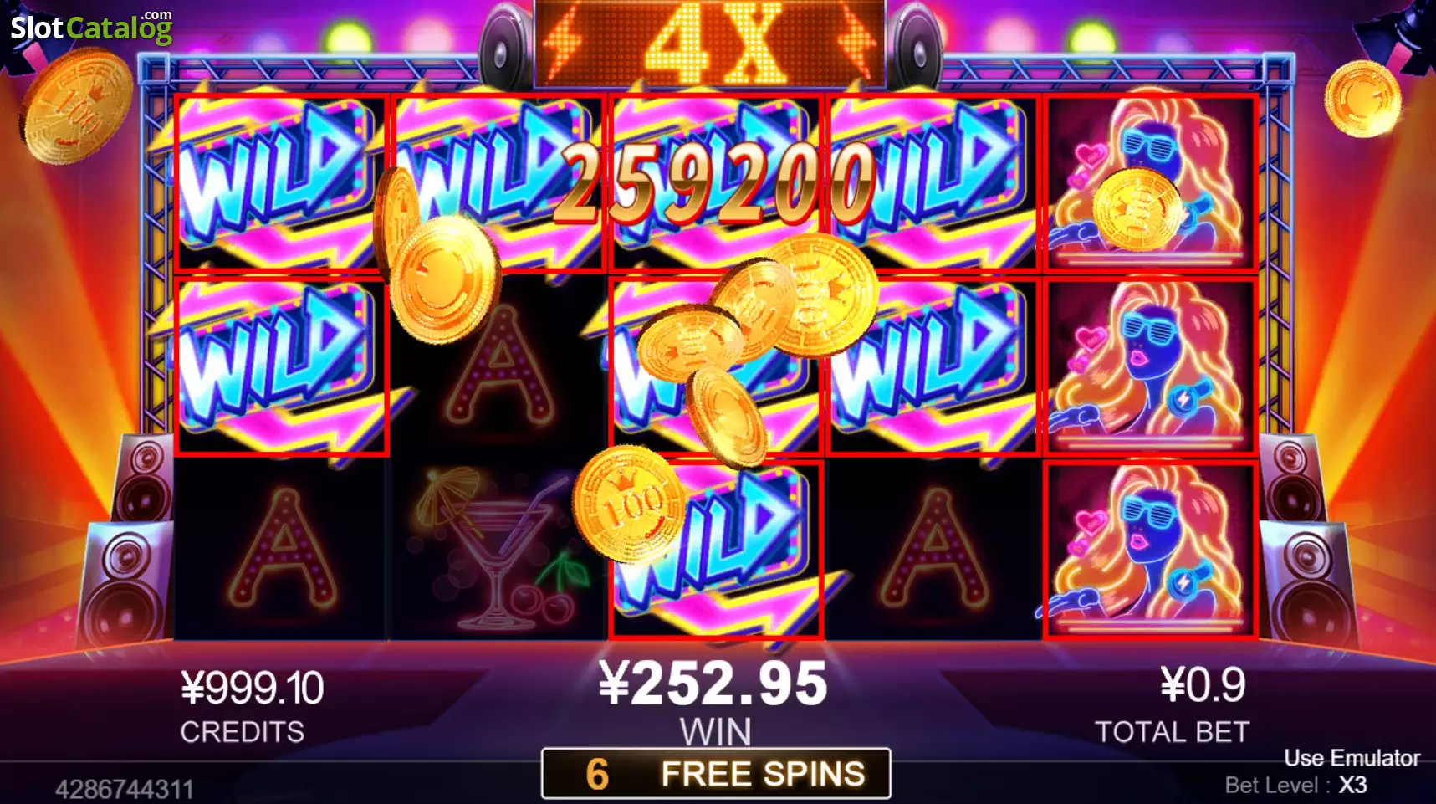Click the ¥0.9 total bet amount

pyautogui.click(x=1203, y=685)
